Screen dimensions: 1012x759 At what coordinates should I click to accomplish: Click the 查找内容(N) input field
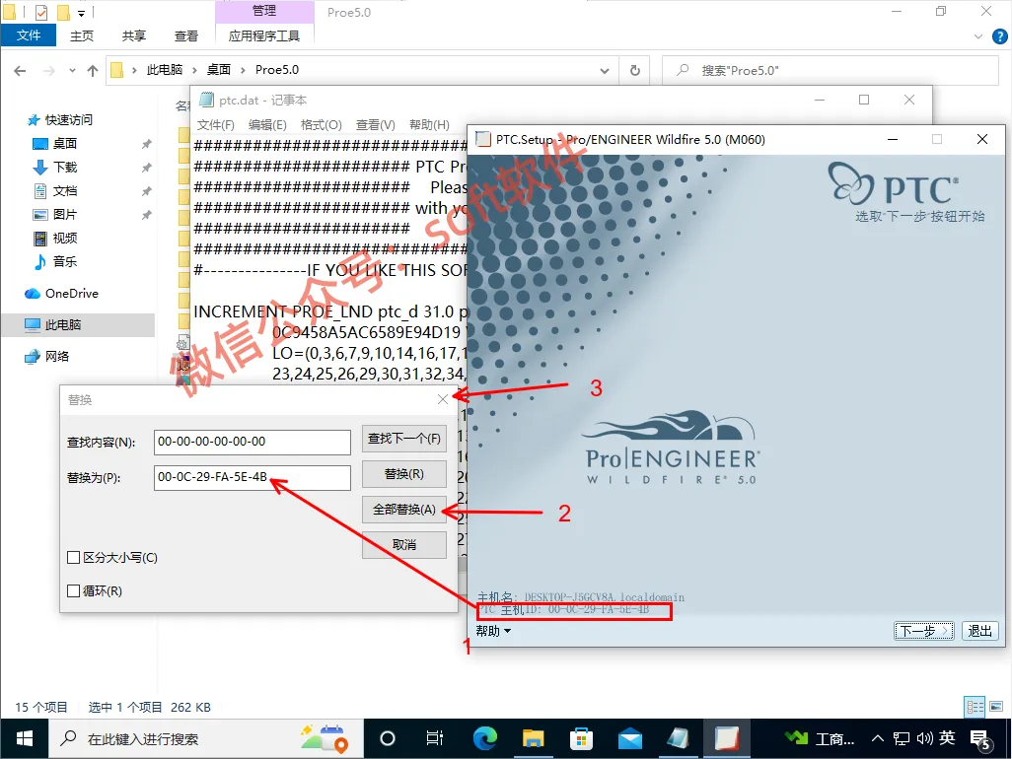coord(252,442)
